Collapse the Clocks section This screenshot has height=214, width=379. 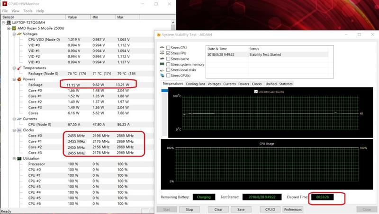click(14, 130)
